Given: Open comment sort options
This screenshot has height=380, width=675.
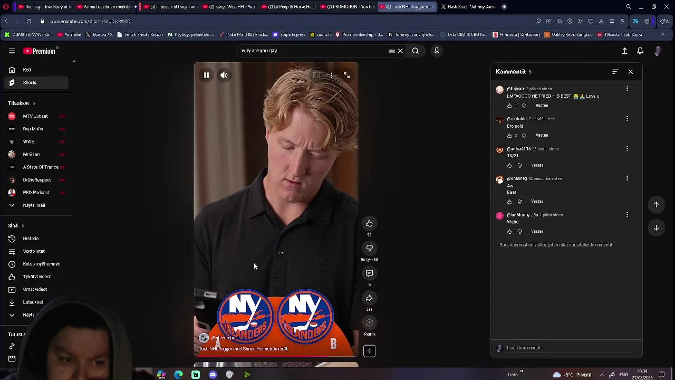Looking at the screenshot, I should coord(615,72).
